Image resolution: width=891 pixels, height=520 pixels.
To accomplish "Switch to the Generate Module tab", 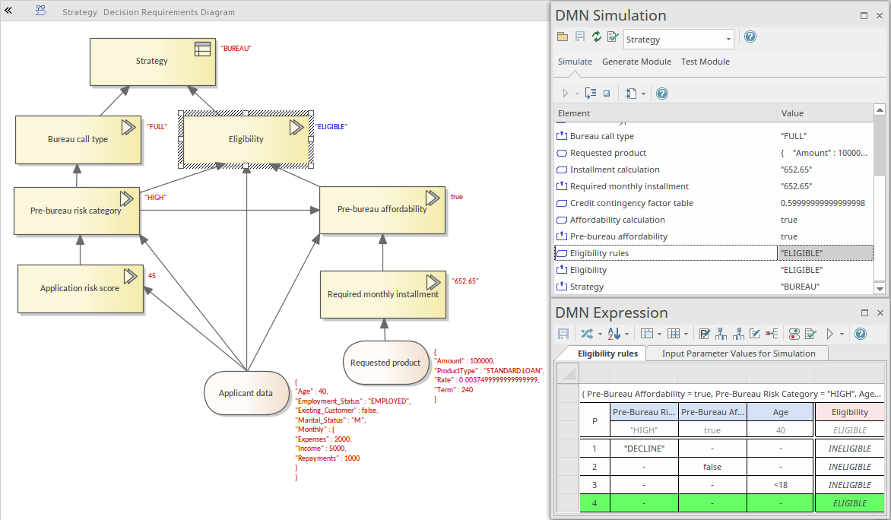I will pyautogui.click(x=636, y=62).
